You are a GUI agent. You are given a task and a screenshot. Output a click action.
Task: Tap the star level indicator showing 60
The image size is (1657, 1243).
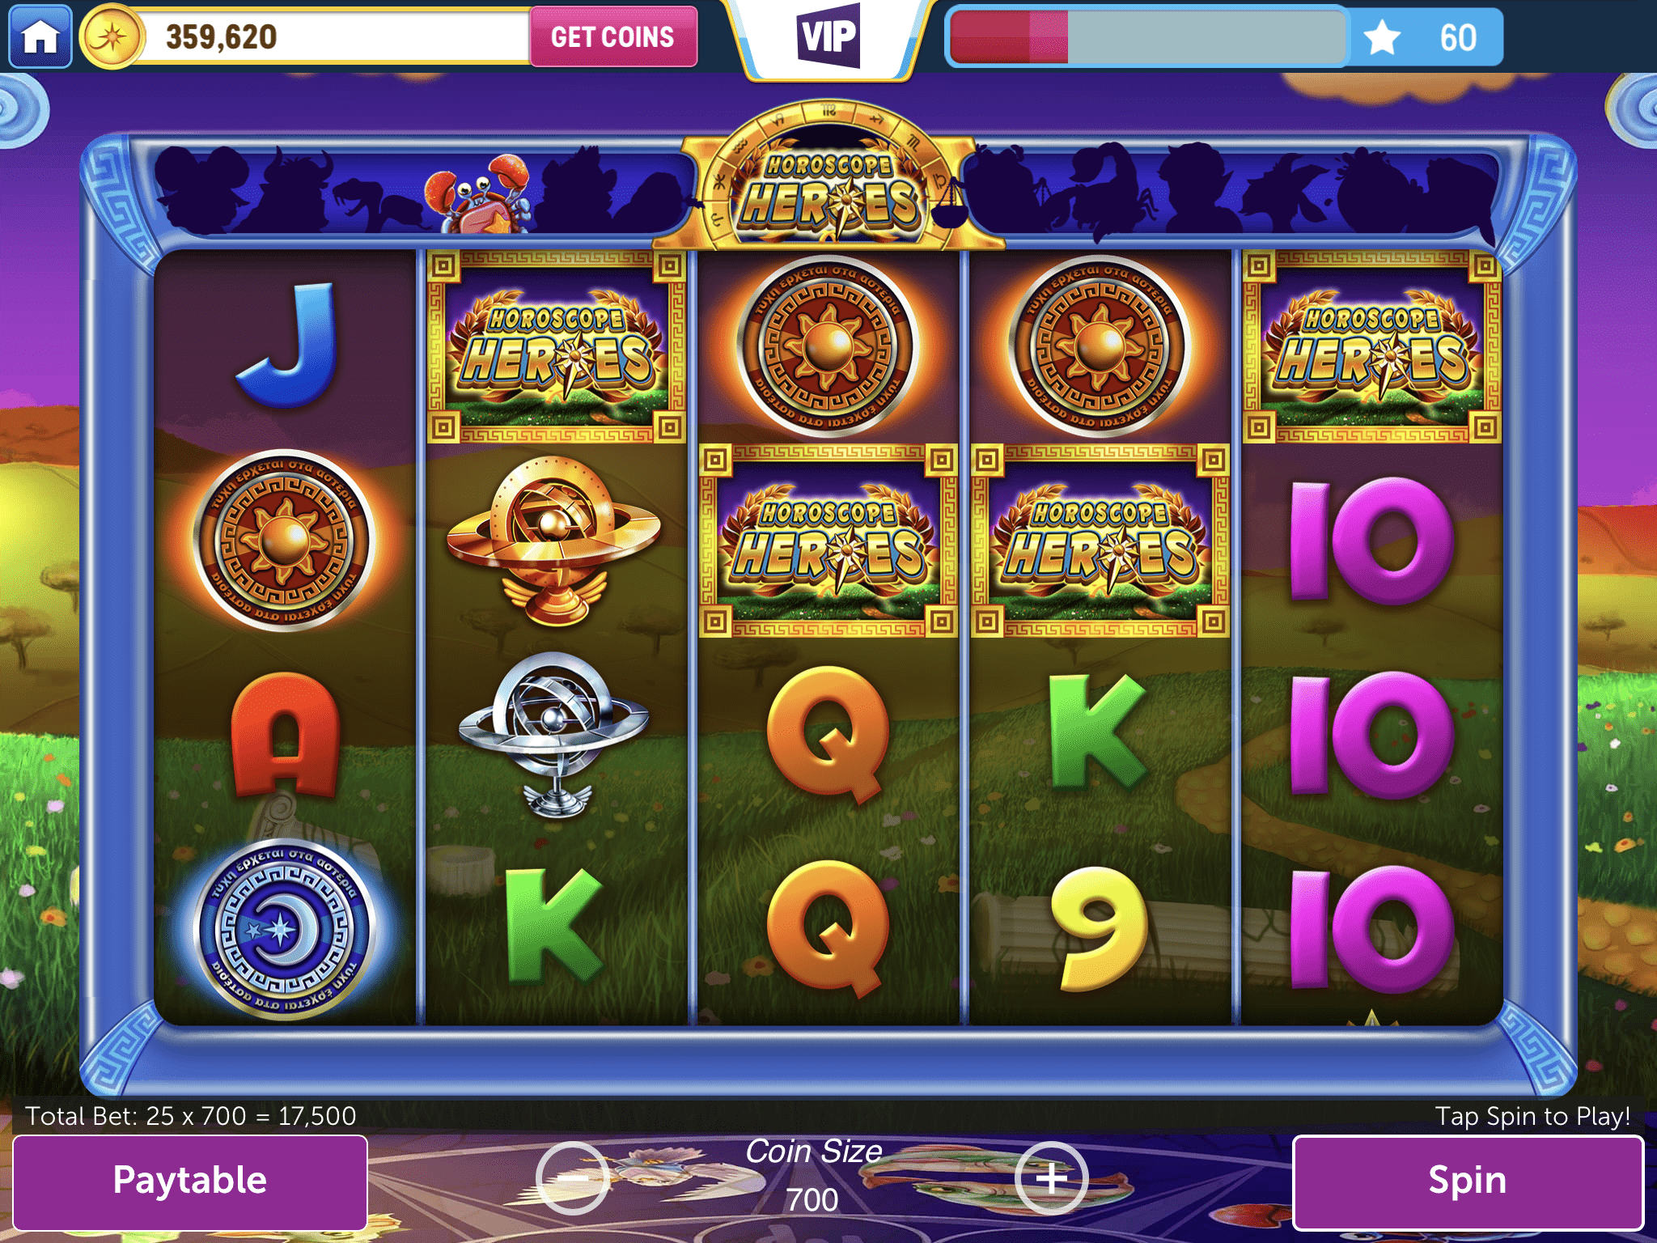point(1426,37)
